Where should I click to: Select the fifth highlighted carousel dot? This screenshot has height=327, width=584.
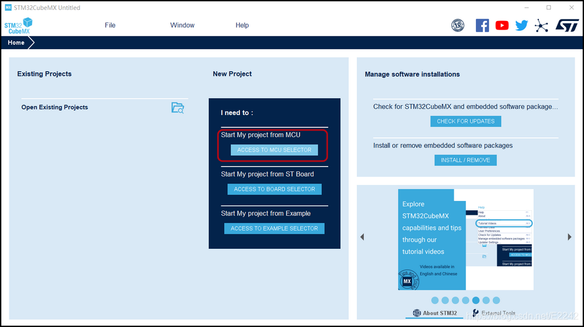[475, 300]
